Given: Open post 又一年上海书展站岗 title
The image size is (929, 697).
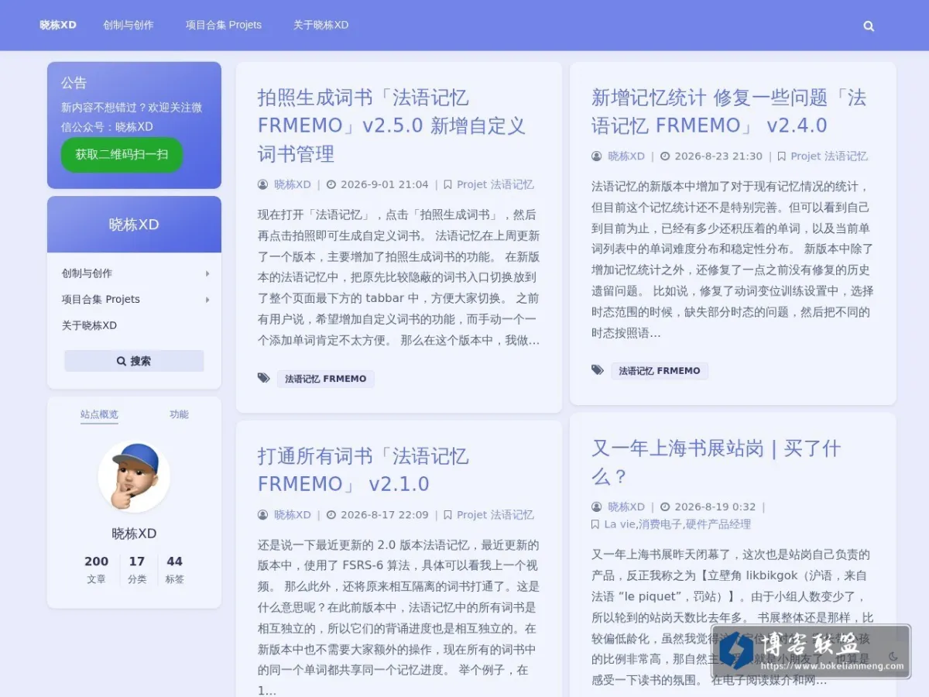Looking at the screenshot, I should point(716,462).
